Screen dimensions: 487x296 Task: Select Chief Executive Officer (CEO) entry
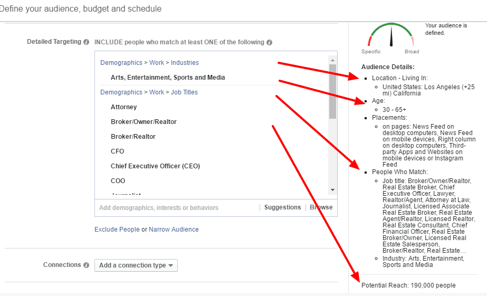click(x=155, y=166)
